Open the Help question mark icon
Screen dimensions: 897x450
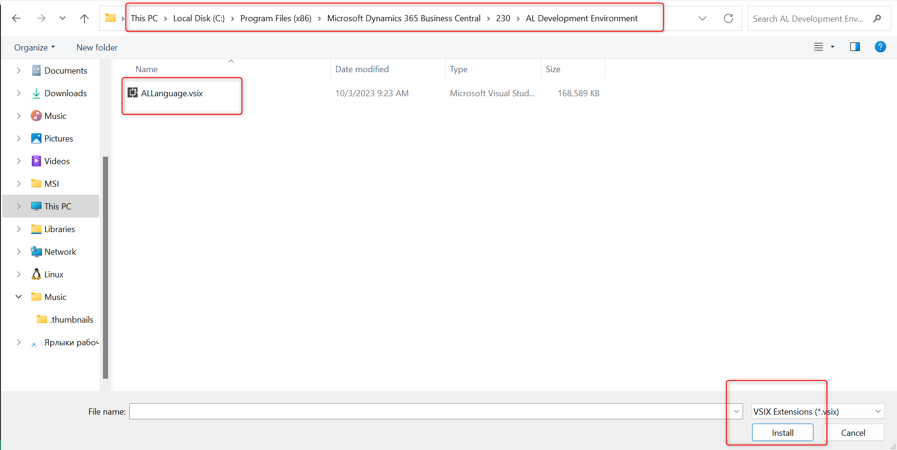pos(880,47)
